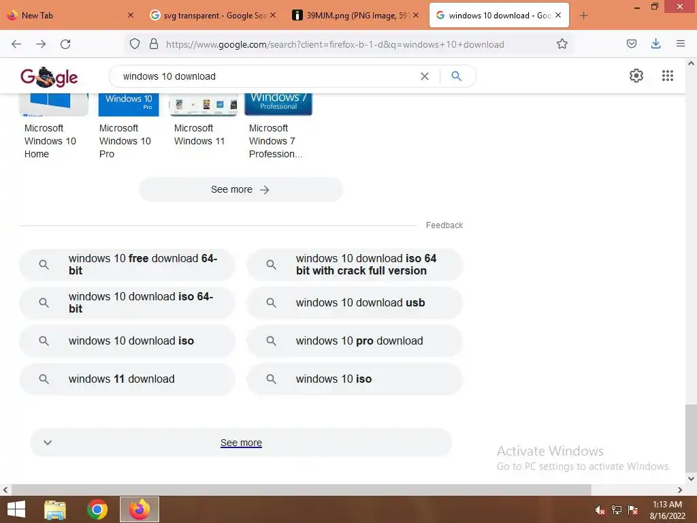Launch File Explorer from the taskbar
The image size is (697, 523).
55,509
